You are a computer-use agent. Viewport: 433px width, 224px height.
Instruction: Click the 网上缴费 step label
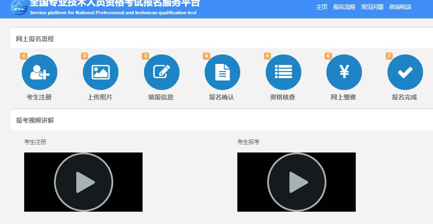343,97
